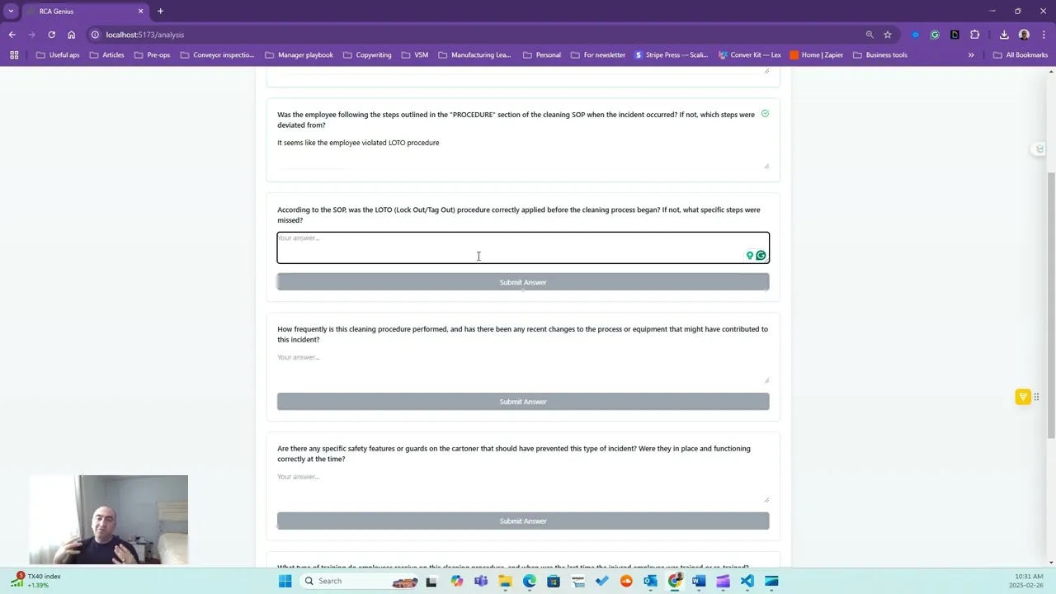Bookmark this page with the star icon
Screen dimensions: 1056x594
click(x=888, y=35)
